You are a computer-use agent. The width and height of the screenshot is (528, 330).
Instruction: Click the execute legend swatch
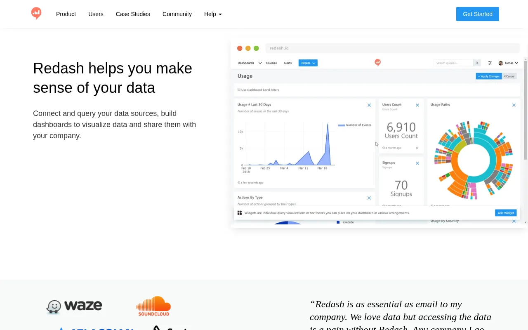coord(338,222)
